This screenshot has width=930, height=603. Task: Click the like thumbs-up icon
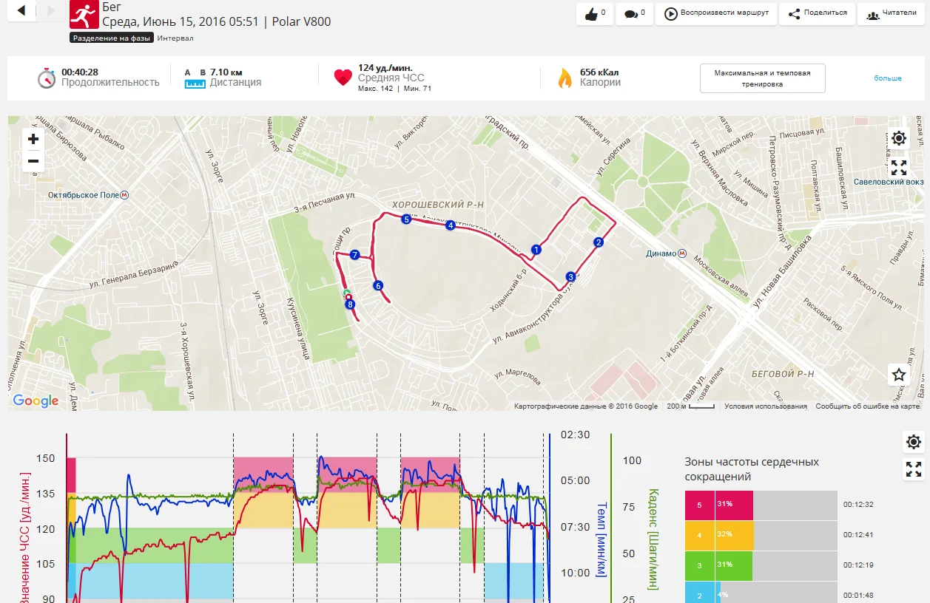(x=591, y=14)
